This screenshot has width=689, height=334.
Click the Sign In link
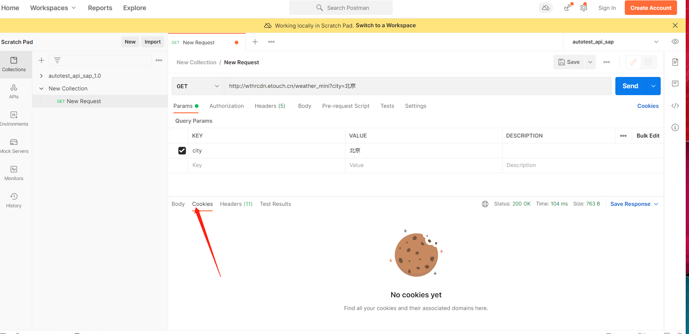click(x=607, y=8)
